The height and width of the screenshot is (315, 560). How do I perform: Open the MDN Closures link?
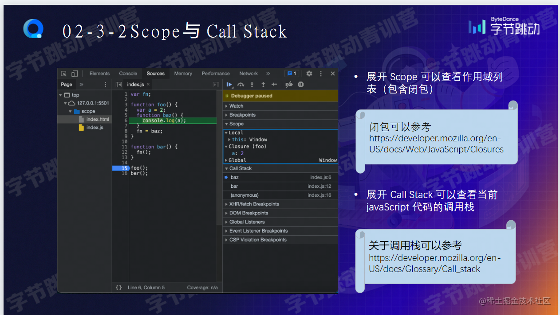(x=436, y=144)
